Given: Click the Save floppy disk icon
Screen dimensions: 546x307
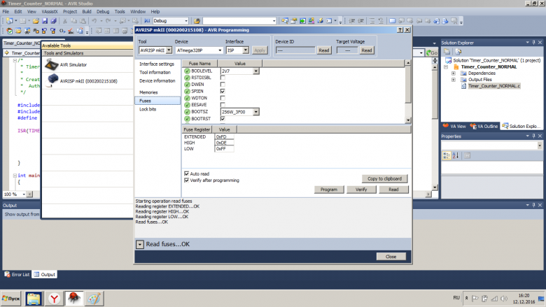Looking at the screenshot, I should (x=45, y=21).
